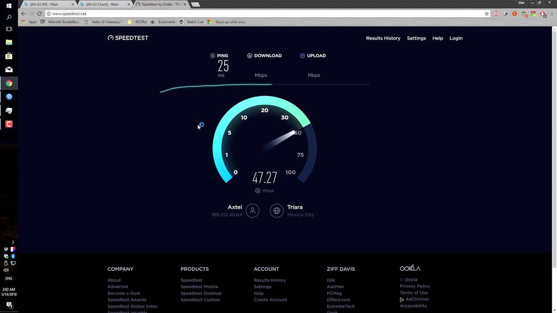Switch to the [Atl-Gil Client] - Main tab
The width and height of the screenshot is (557, 313).
tap(104, 4)
